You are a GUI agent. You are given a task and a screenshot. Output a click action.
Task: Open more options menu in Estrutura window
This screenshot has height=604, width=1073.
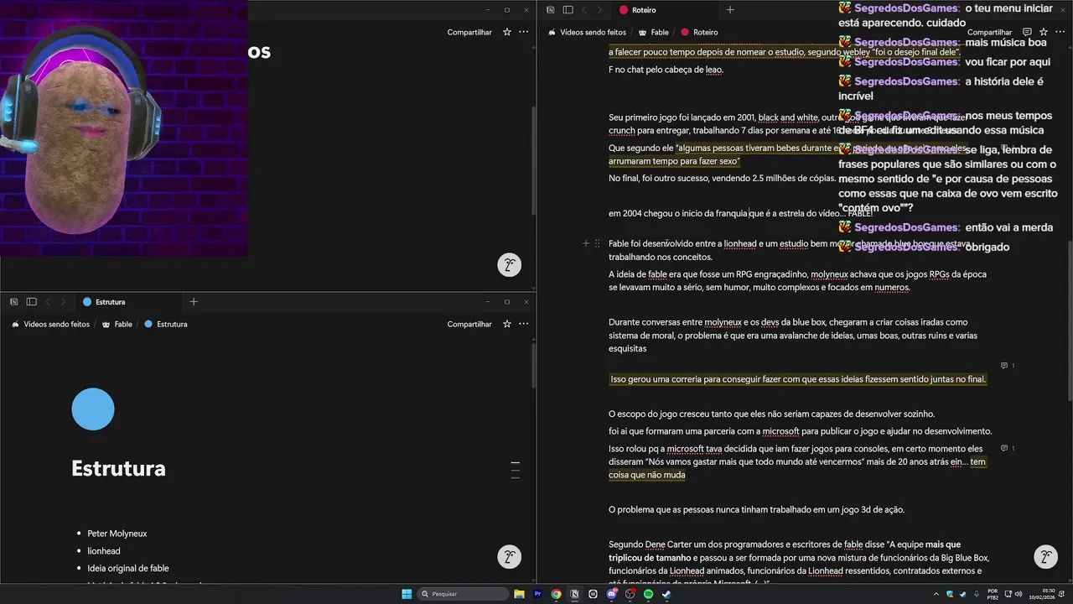coord(523,324)
